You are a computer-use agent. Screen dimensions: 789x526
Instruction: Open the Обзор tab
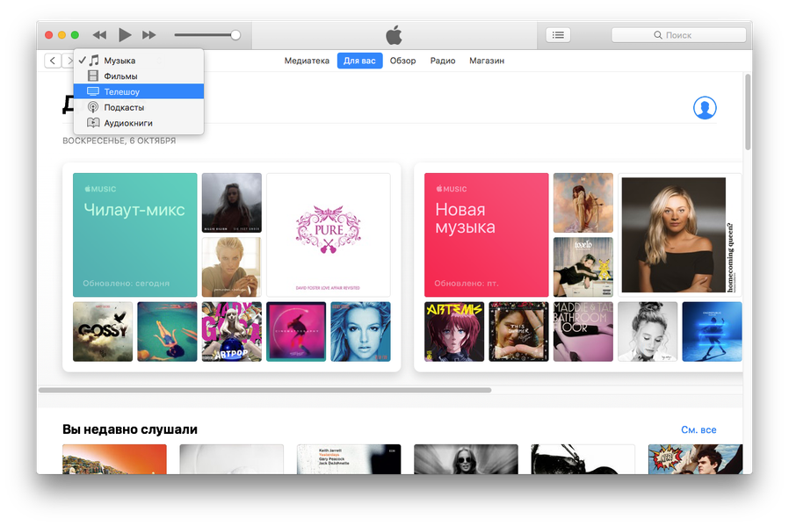(402, 61)
